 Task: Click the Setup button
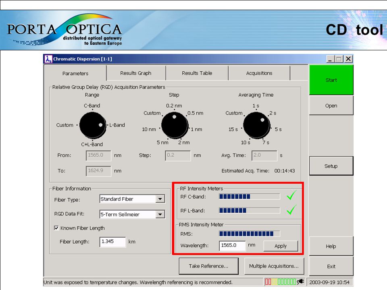331,166
